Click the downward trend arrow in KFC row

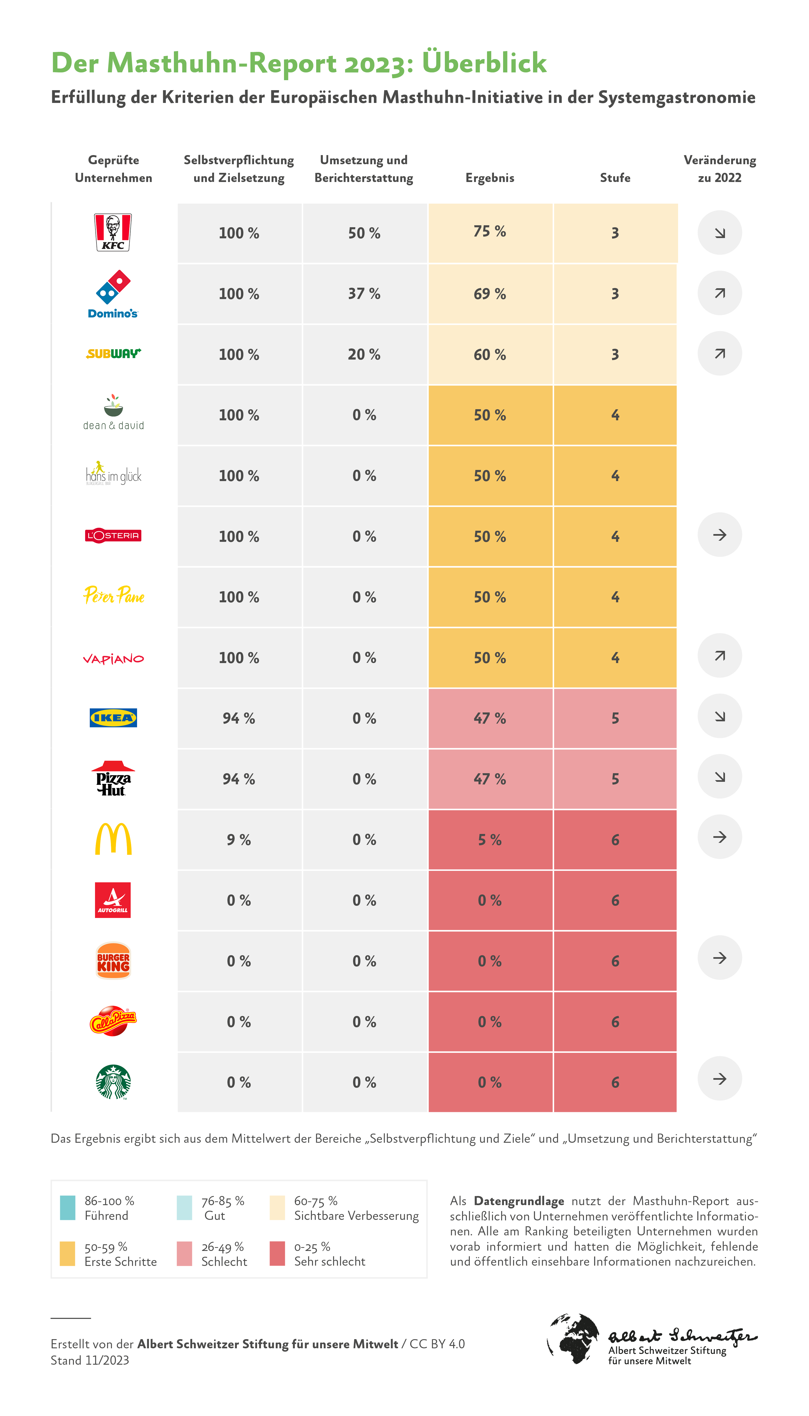[x=719, y=233]
